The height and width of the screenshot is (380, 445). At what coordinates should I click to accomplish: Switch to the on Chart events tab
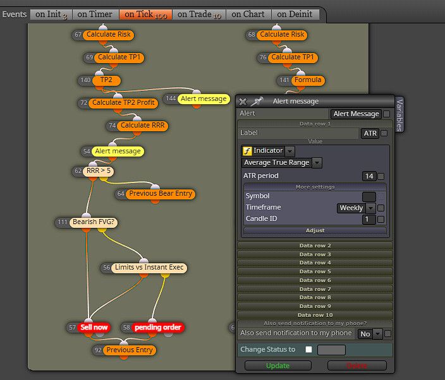pyautogui.click(x=248, y=15)
